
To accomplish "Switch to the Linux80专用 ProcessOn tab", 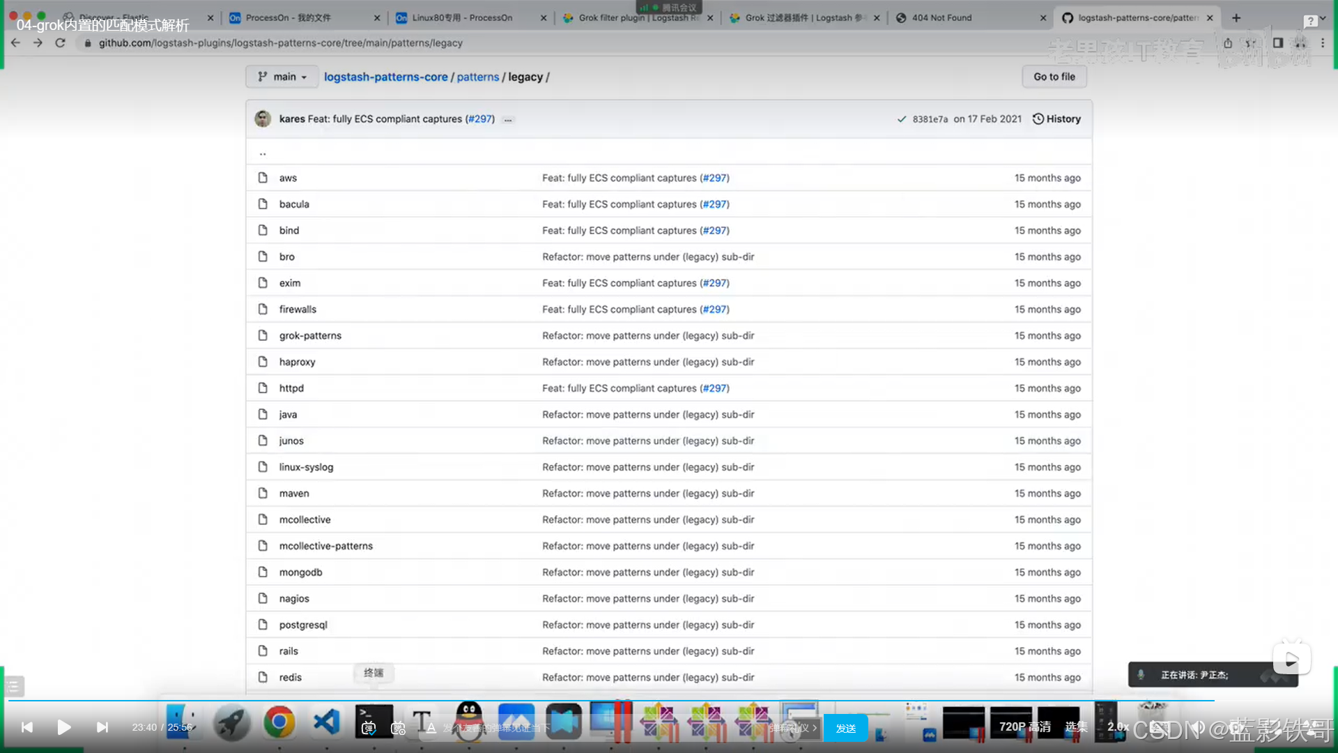I will pos(471,18).
